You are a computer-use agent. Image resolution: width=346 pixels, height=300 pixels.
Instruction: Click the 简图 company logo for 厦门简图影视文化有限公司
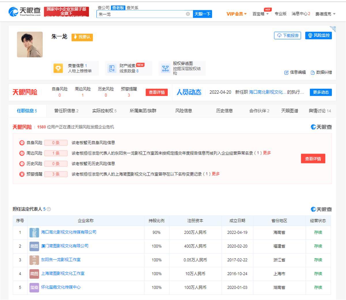(34, 246)
